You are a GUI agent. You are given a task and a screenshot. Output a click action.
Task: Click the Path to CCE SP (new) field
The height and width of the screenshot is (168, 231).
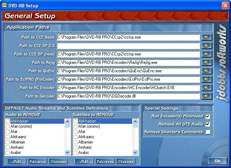128,54
